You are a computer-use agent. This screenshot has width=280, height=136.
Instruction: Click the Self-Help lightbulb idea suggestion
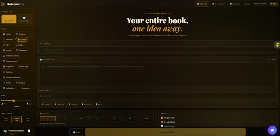pyautogui.click(x=86, y=104)
